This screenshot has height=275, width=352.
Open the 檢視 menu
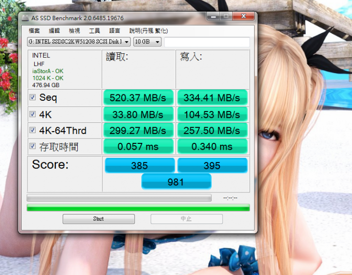74,30
